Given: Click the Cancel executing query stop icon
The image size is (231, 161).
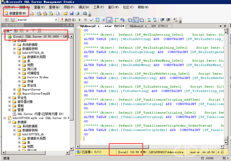Looking at the screenshot, I should pos(85,20).
